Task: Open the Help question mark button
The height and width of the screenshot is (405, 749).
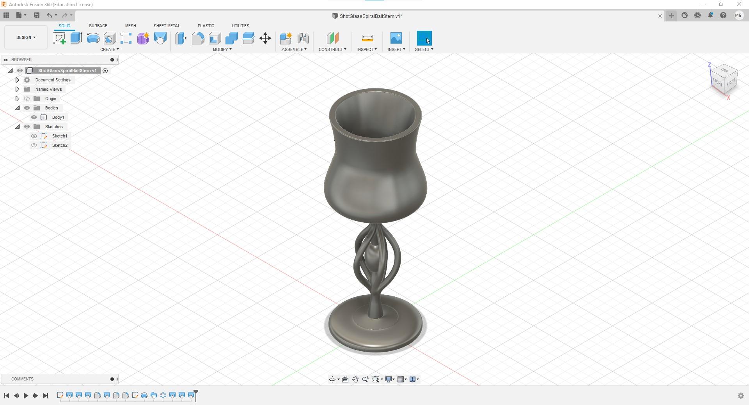Action: tap(723, 15)
